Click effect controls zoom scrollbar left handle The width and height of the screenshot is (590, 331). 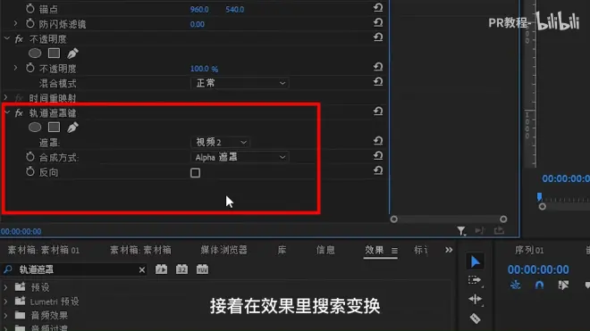click(x=394, y=219)
